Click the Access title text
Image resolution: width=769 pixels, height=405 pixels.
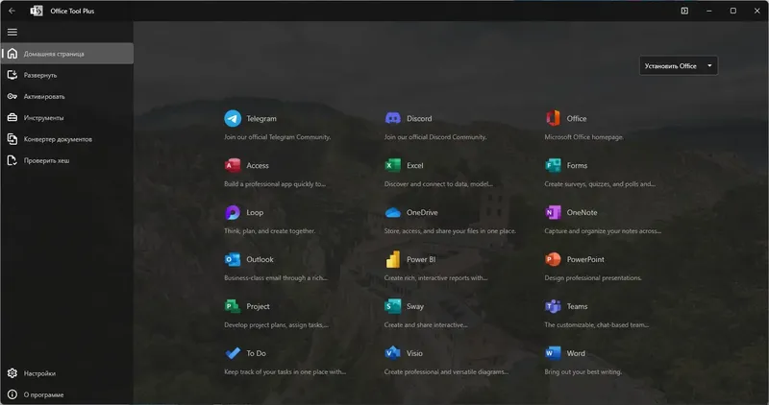click(258, 165)
